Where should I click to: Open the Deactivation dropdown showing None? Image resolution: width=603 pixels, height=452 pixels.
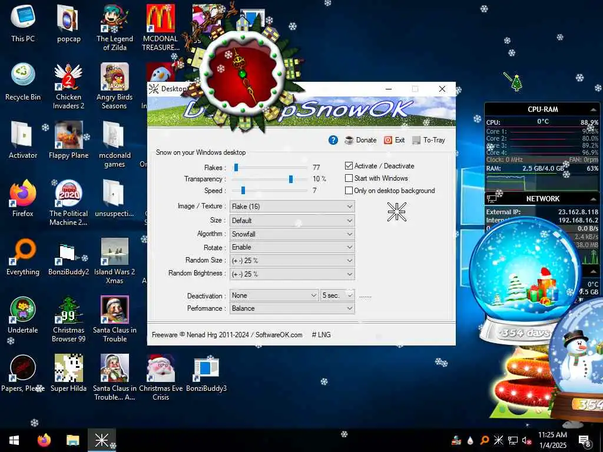(x=274, y=295)
